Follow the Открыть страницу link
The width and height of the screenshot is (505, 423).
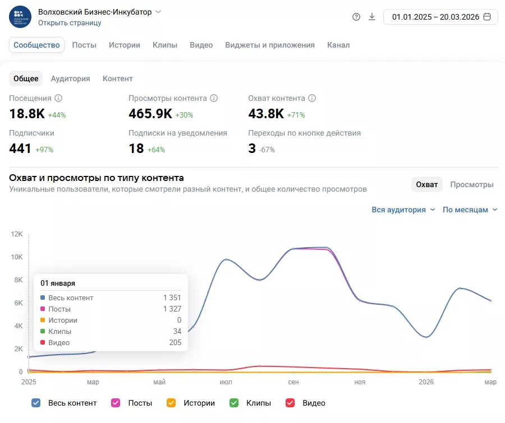pyautogui.click(x=70, y=23)
